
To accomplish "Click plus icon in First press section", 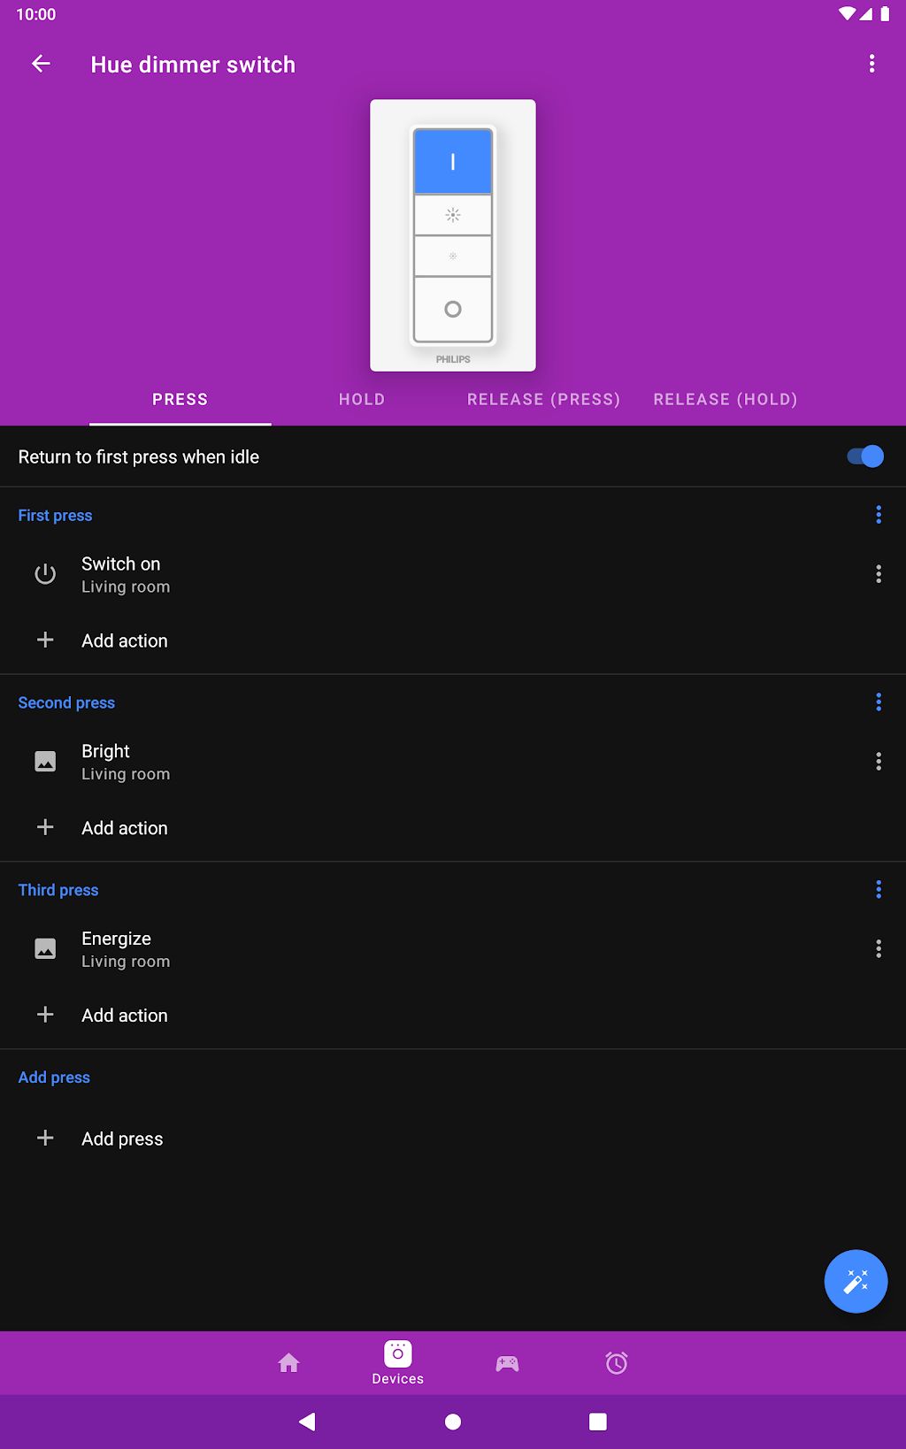I will pos(45,640).
